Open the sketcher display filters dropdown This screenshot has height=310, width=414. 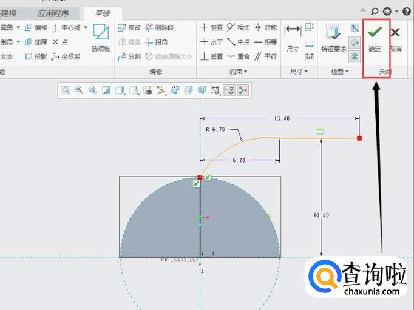click(215, 90)
